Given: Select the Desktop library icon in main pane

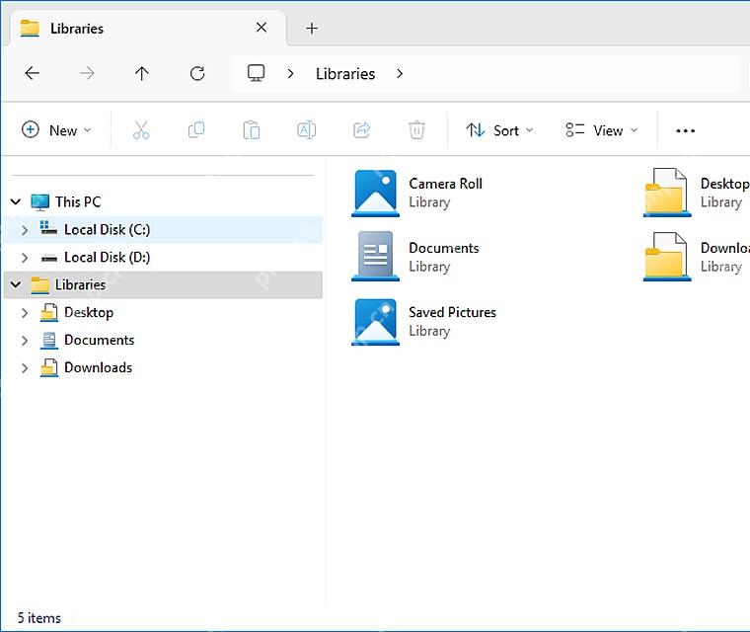Looking at the screenshot, I should click(x=667, y=192).
